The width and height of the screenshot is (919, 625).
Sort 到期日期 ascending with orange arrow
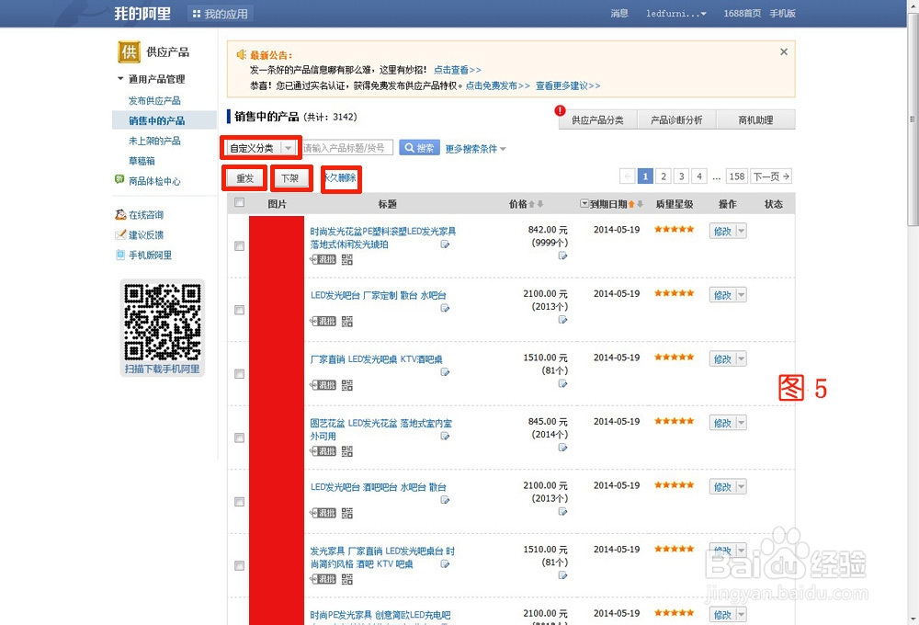(x=632, y=204)
